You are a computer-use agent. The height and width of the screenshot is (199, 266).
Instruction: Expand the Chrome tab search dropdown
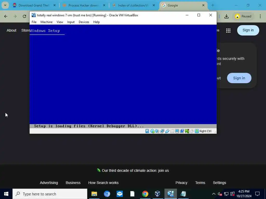point(5,5)
